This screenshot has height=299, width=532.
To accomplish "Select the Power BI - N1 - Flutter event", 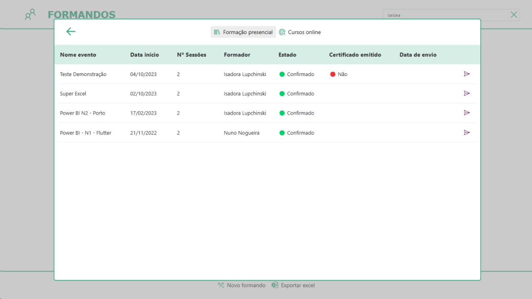I will point(86,133).
